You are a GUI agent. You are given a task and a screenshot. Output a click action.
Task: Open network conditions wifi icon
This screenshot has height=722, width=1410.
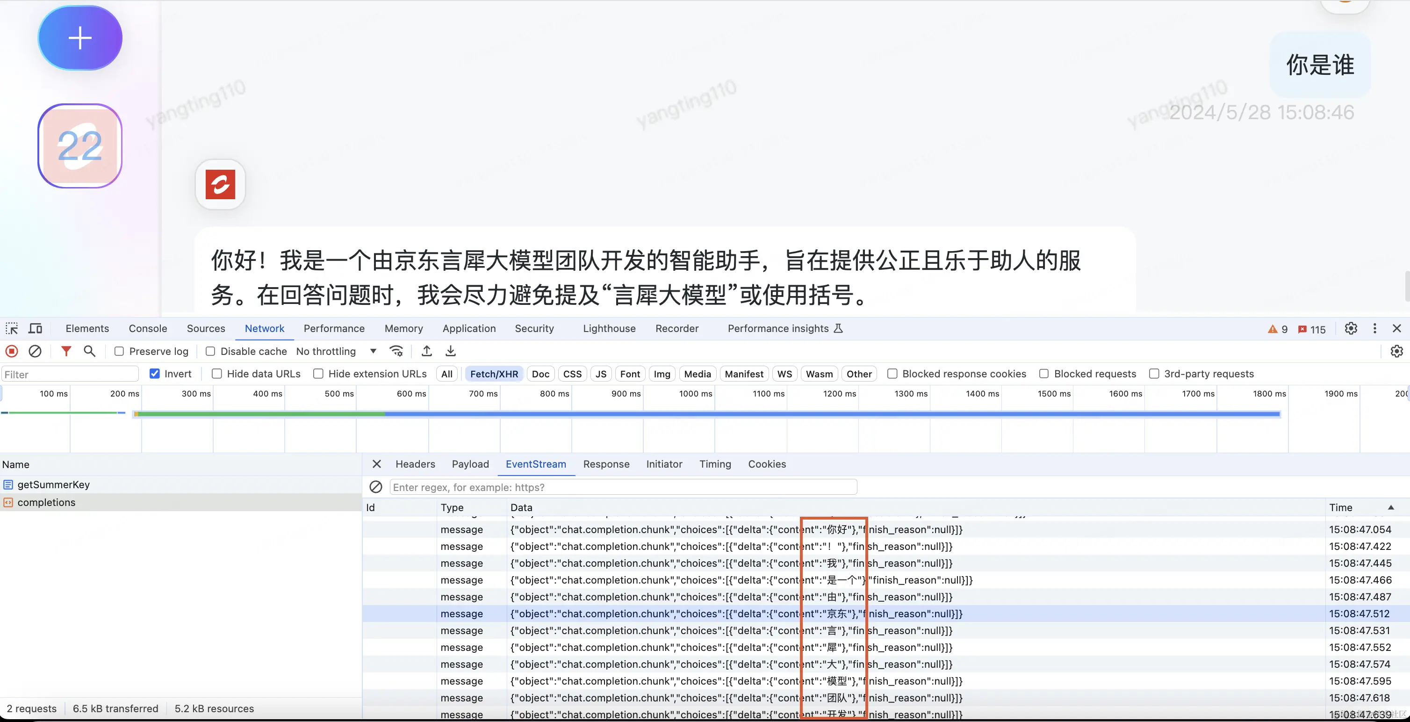(x=396, y=351)
